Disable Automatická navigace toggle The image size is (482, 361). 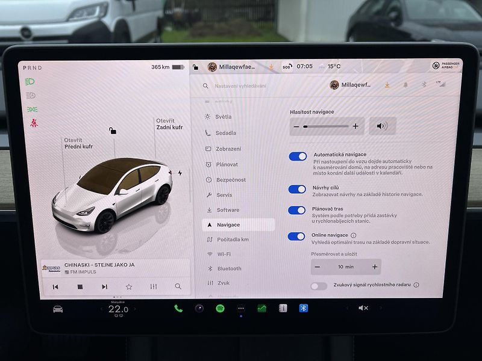(298, 156)
